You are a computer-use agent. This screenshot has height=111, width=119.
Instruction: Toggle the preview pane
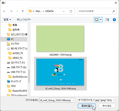pyautogui.click(x=107, y=20)
